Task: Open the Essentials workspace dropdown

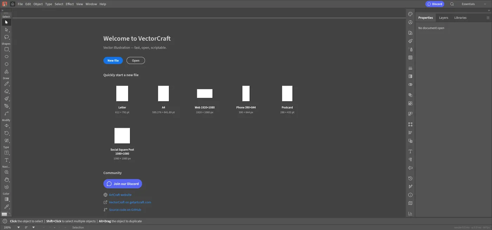Action: pos(474,4)
